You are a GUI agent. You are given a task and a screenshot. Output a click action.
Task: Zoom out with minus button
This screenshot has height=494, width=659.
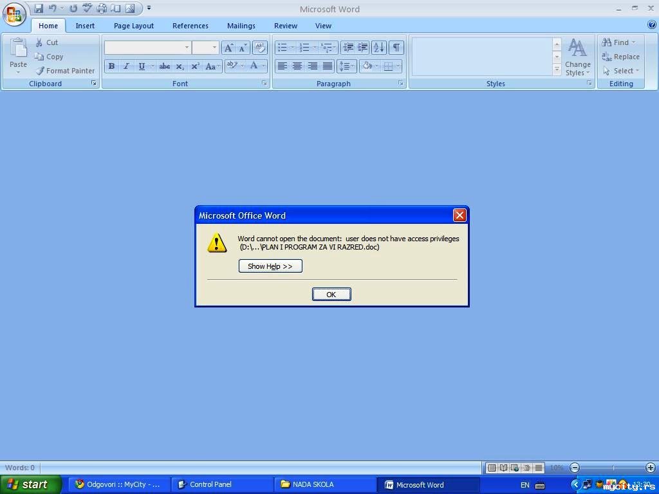click(575, 468)
